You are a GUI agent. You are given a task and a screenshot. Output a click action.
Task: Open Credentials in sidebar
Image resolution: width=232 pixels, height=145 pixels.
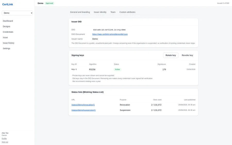[x=8, y=32]
